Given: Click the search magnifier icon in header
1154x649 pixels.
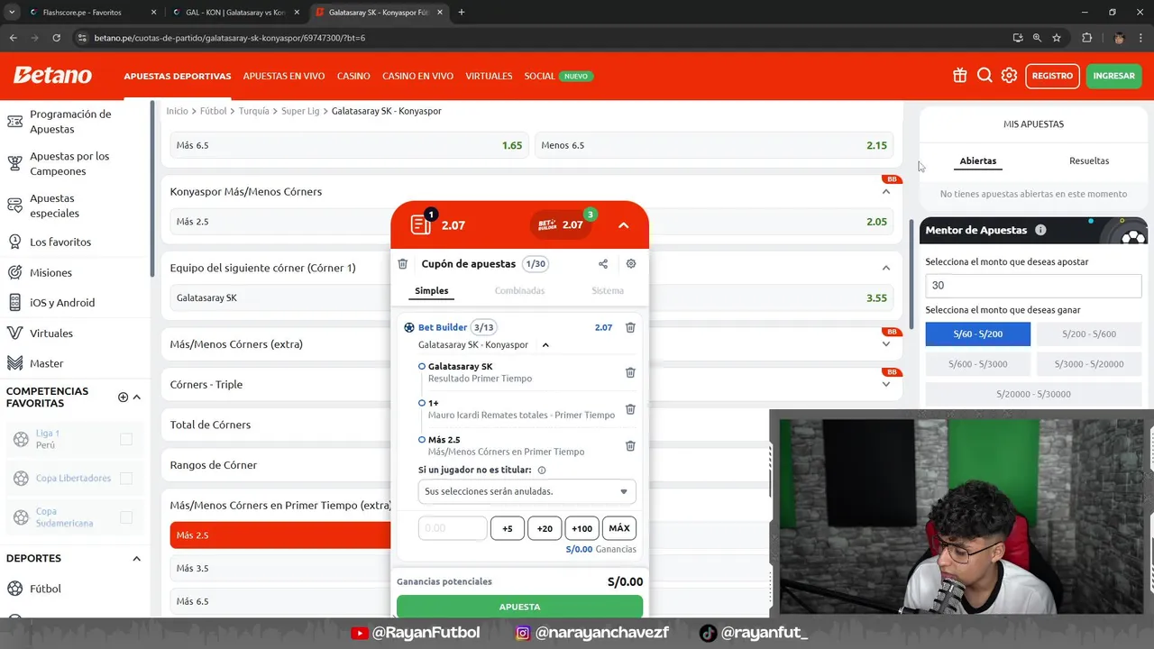Looking at the screenshot, I should click(x=985, y=76).
